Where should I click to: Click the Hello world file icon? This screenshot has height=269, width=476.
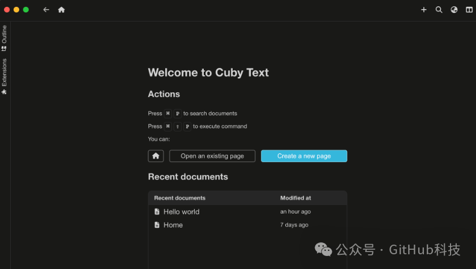(157, 212)
